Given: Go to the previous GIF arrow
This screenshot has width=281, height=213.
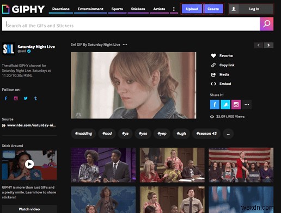Looking at the screenshot, I should point(259,45).
